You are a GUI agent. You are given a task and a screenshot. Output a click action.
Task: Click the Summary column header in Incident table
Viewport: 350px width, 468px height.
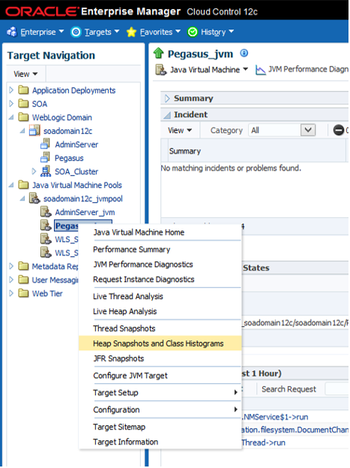coord(185,151)
